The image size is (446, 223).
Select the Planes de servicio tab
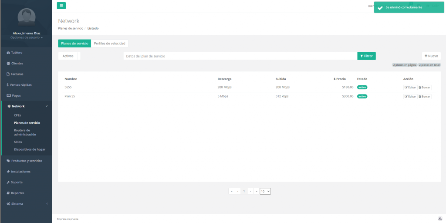(x=74, y=43)
